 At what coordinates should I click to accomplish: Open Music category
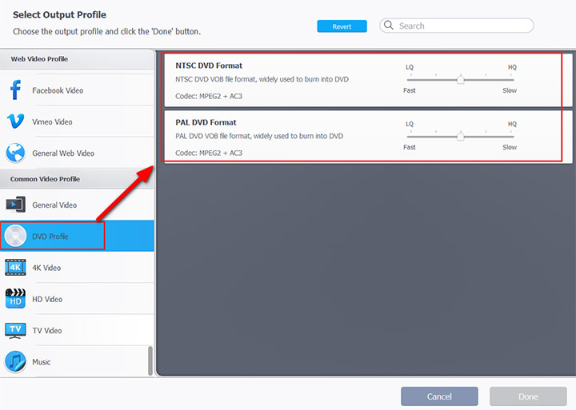click(x=75, y=361)
